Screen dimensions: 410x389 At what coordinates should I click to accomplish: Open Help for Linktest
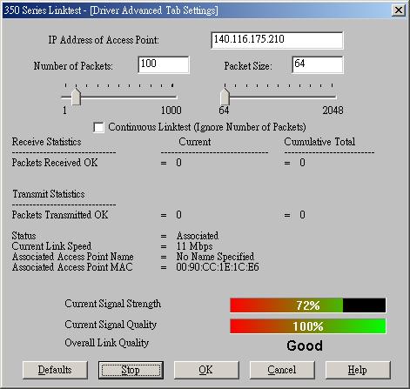click(358, 370)
